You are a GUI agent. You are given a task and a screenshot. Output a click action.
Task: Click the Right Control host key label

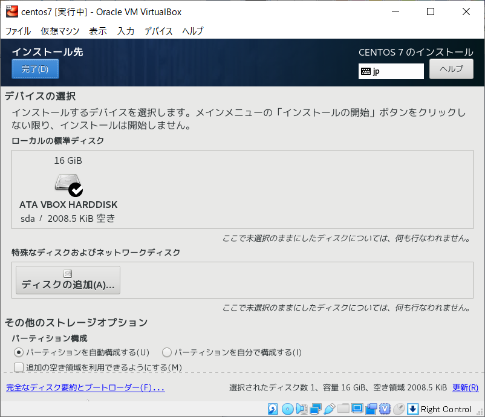(446, 409)
